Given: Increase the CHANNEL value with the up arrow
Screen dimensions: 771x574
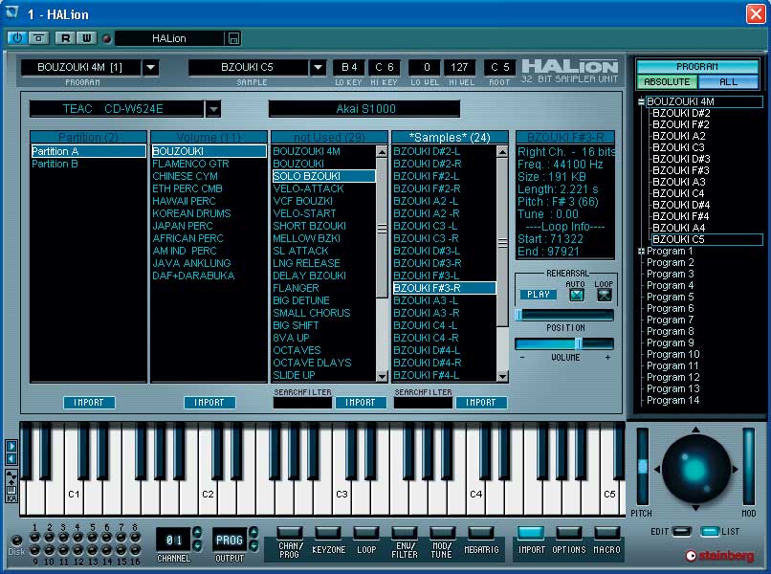Looking at the screenshot, I should [197, 532].
